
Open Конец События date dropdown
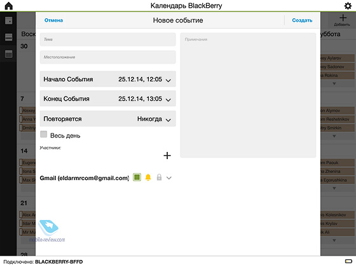[108, 99]
